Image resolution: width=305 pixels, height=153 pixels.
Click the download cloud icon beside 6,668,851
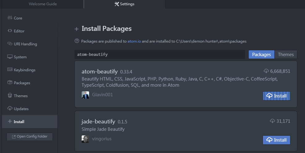(266, 71)
